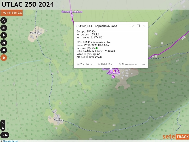Open the chat messages bubble
Screen dimensions: 189x142
coord(4,50)
